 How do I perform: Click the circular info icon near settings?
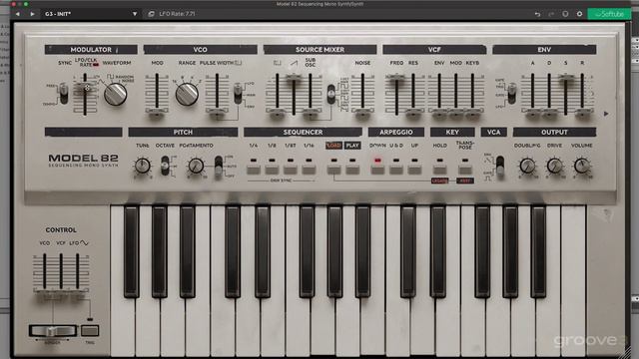pyautogui.click(x=565, y=14)
